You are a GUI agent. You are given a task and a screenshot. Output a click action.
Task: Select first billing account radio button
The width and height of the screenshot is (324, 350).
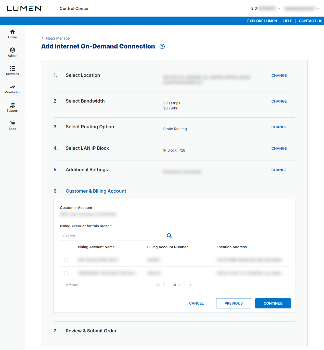pyautogui.click(x=66, y=260)
